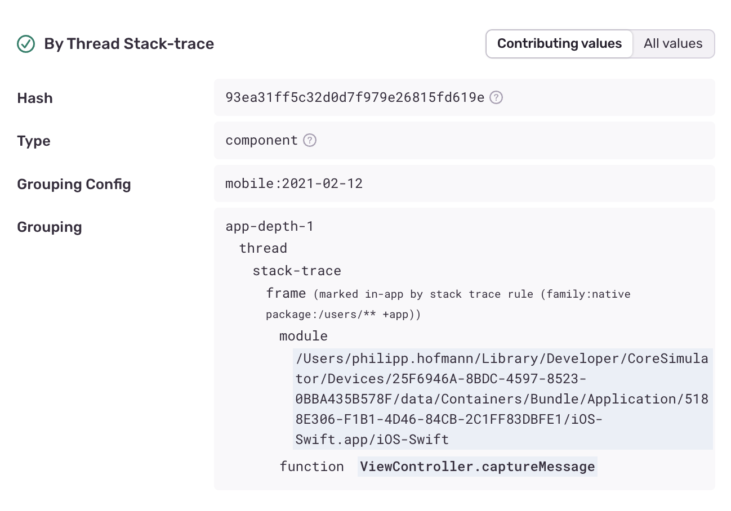Enable the Contributing values filter
Viewport: 731px width, 511px height.
tap(559, 43)
